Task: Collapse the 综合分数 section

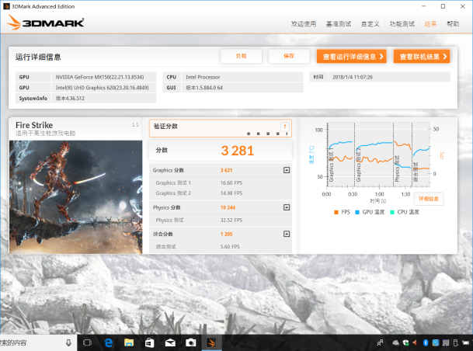Action: pyautogui.click(x=287, y=234)
